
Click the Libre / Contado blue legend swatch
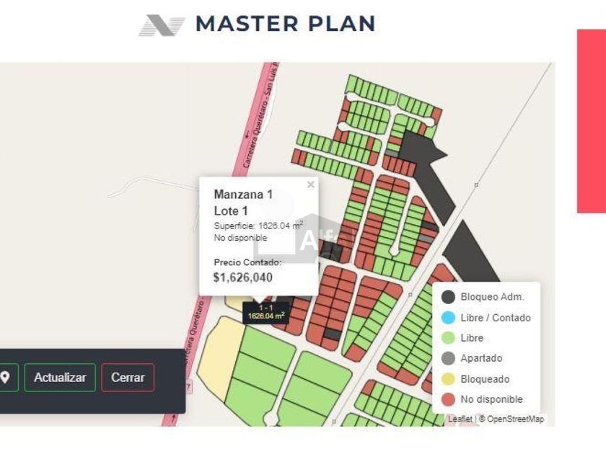tap(448, 317)
